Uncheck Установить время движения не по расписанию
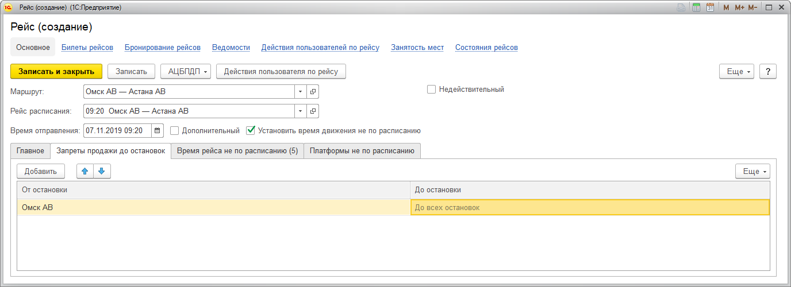 [251, 130]
